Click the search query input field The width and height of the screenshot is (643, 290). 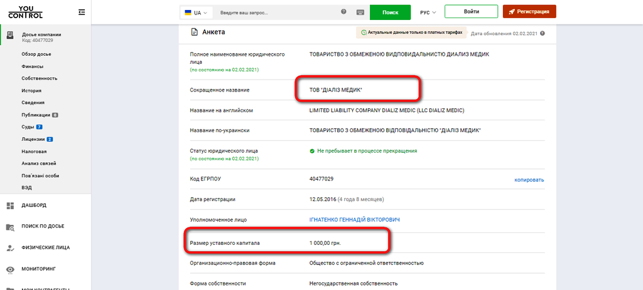pyautogui.click(x=278, y=13)
